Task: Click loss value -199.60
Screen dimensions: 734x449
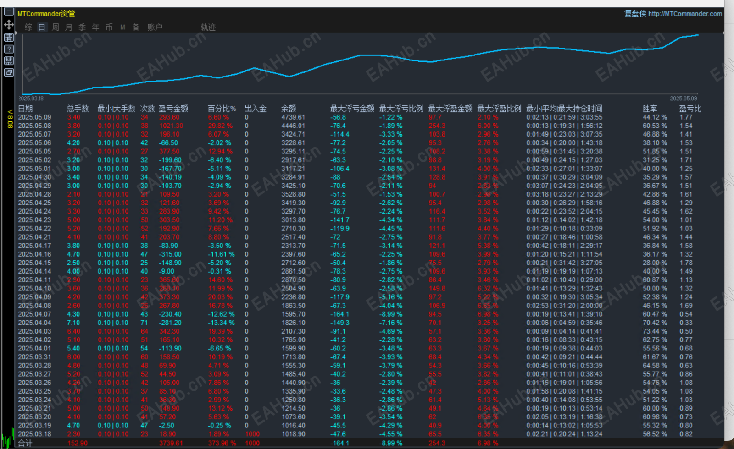Action: tap(170, 160)
